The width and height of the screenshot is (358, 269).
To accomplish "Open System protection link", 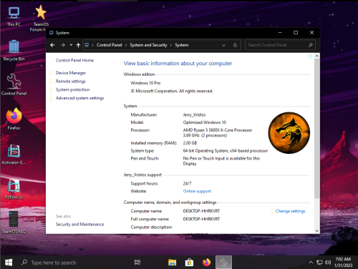I will click(x=72, y=89).
